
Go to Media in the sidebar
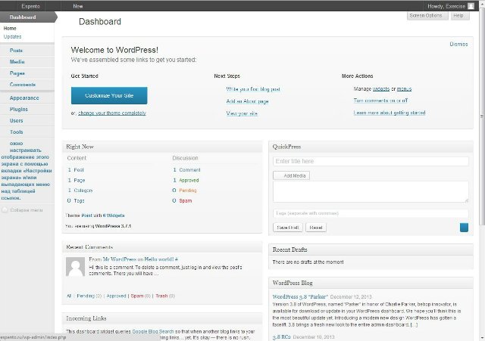point(17,61)
